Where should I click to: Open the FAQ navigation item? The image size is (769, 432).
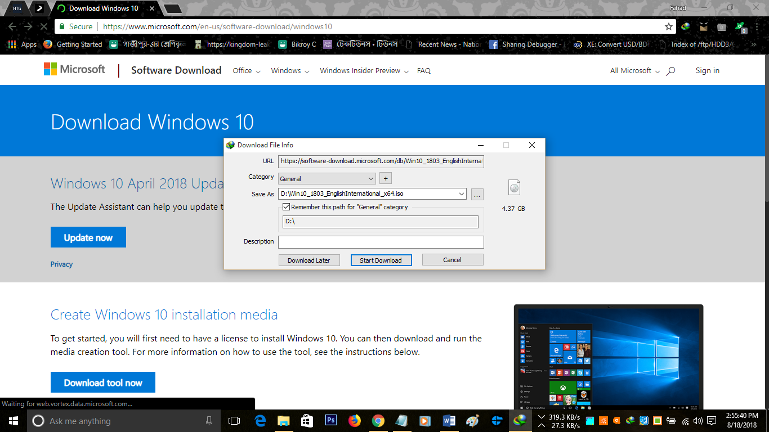[423, 71]
